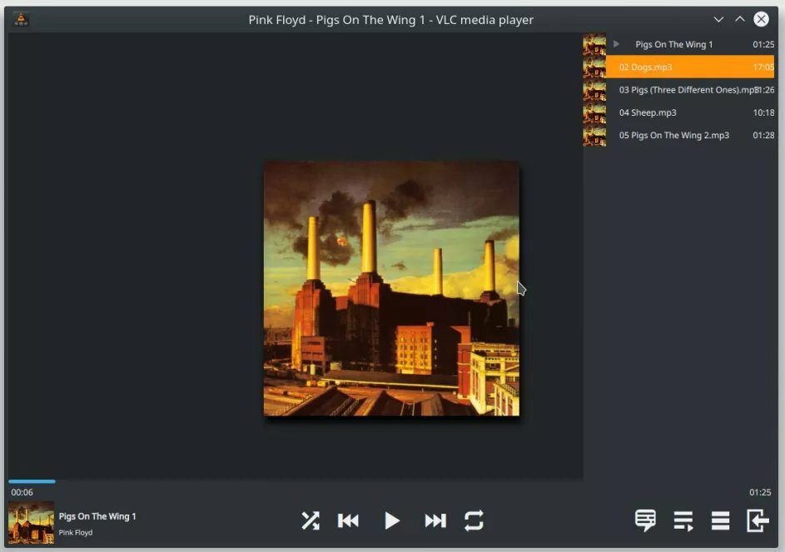Click the thumbnail beside 04 Sheep.mp3
Viewport: 785px width, 552px height.
[594, 112]
